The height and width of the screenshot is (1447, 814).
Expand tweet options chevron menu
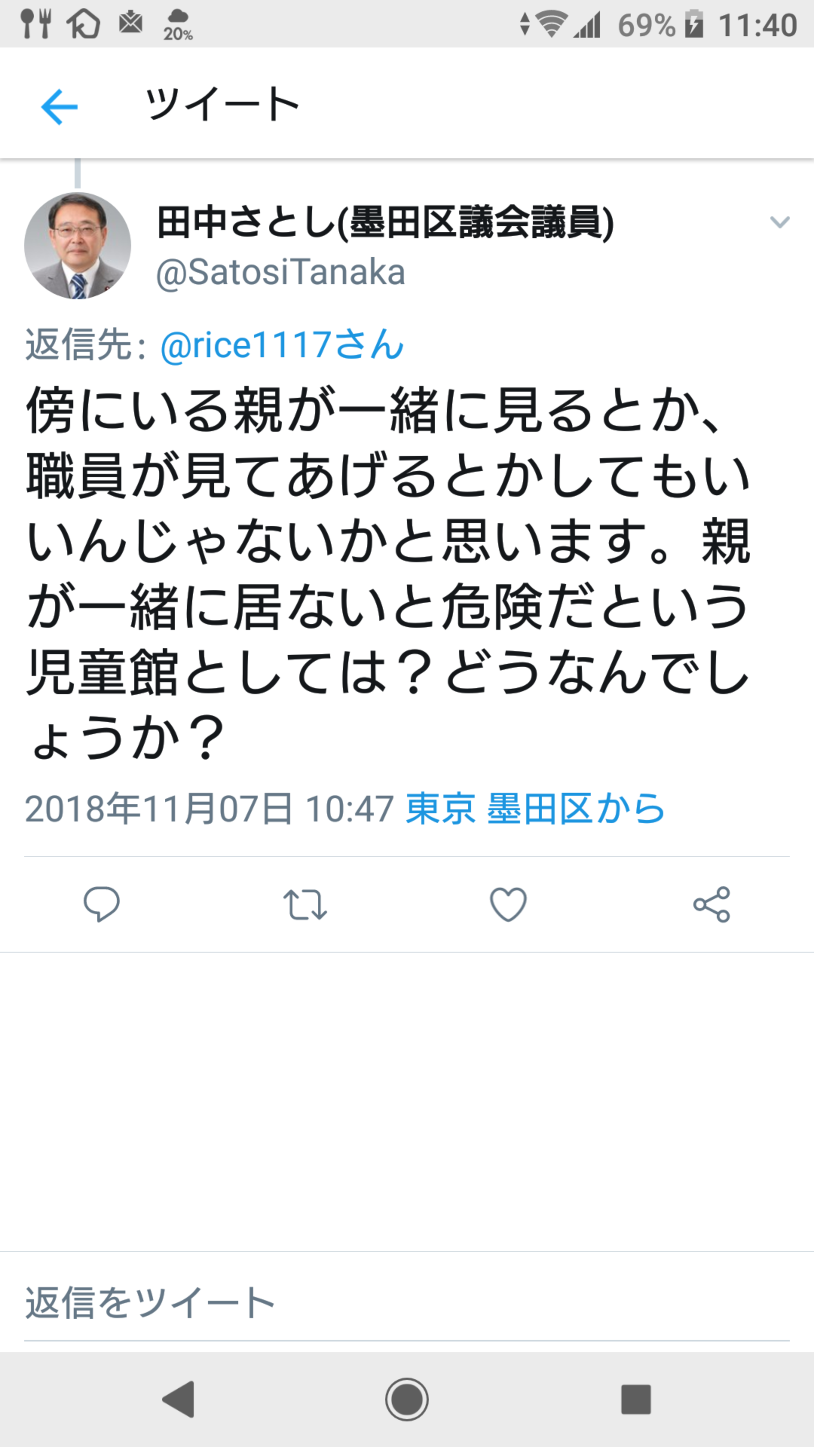(780, 222)
